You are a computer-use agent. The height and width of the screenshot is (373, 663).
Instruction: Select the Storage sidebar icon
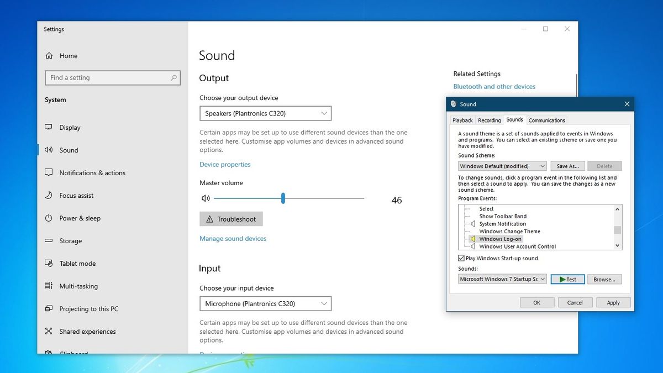49,240
